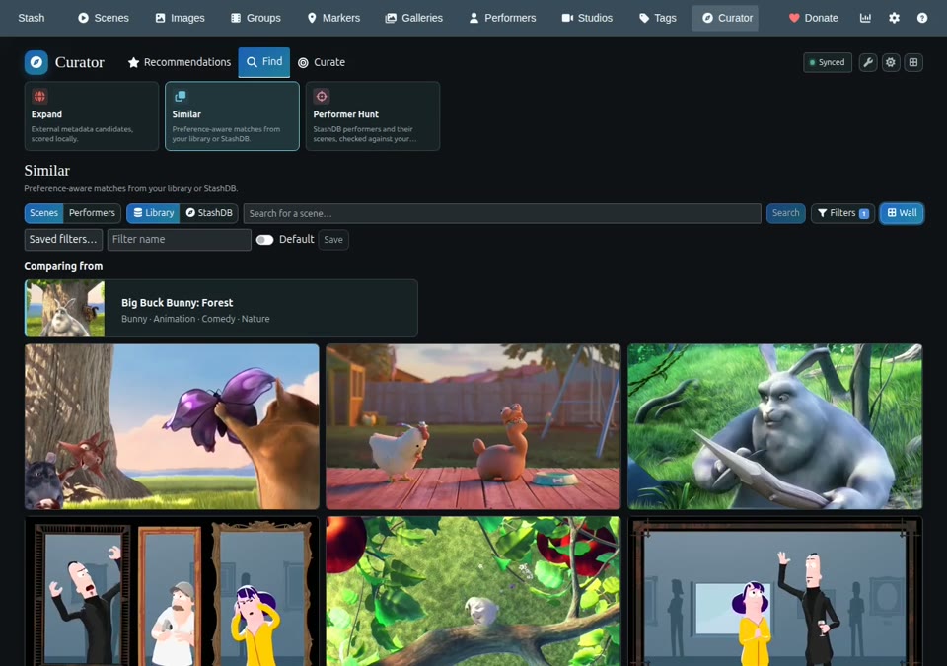Choose the StashDB source toggle
Viewport: 947px width, 666px height.
coord(209,213)
